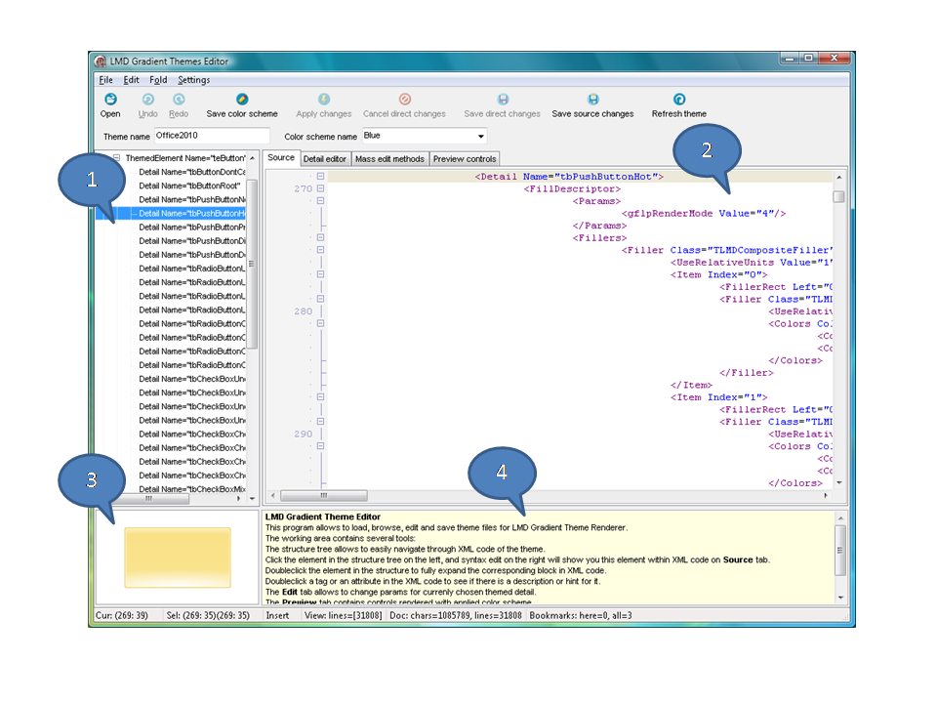Click the Refresh theme icon
Screen dimensions: 937x703
point(679,100)
